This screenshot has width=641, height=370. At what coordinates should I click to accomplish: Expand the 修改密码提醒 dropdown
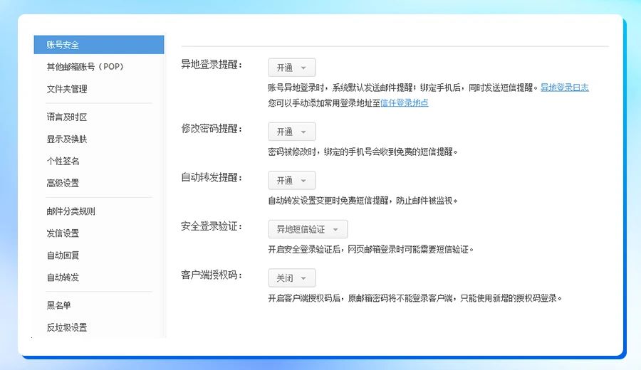[x=291, y=132]
